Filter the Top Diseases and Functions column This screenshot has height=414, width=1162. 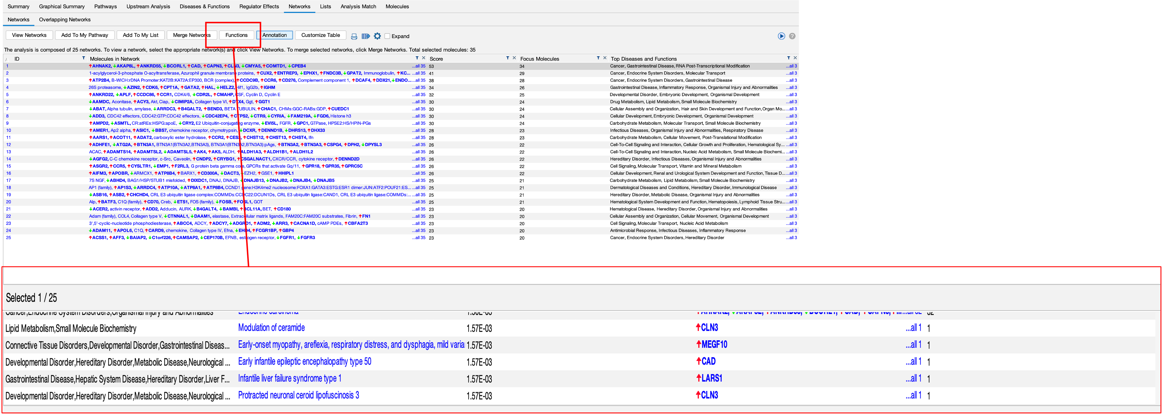(x=789, y=58)
